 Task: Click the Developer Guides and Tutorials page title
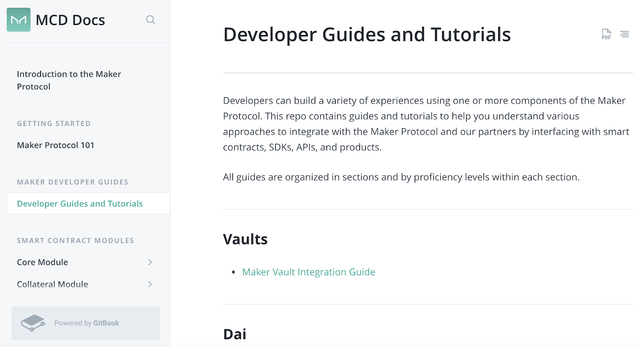(367, 34)
